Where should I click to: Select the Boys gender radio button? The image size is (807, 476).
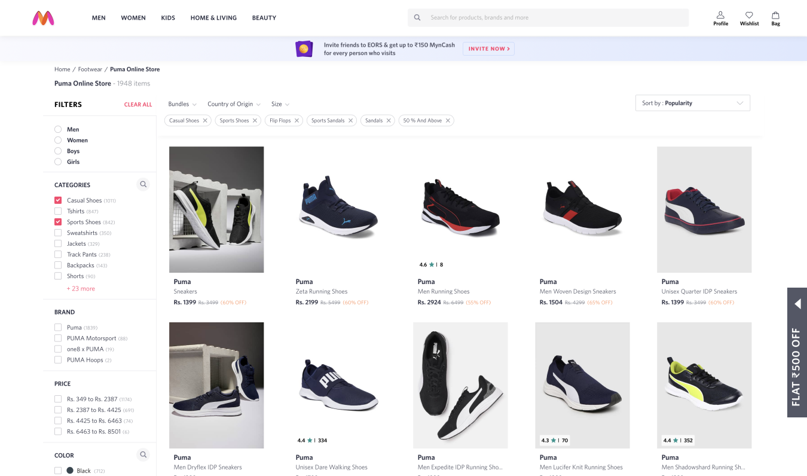[x=58, y=151]
